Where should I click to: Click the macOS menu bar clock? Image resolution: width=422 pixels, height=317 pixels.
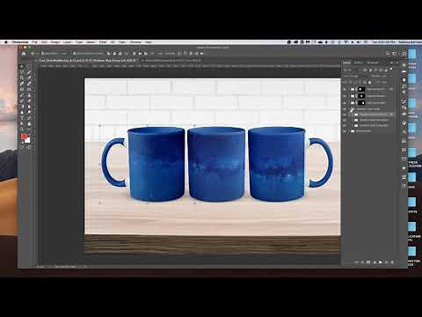click(x=384, y=42)
